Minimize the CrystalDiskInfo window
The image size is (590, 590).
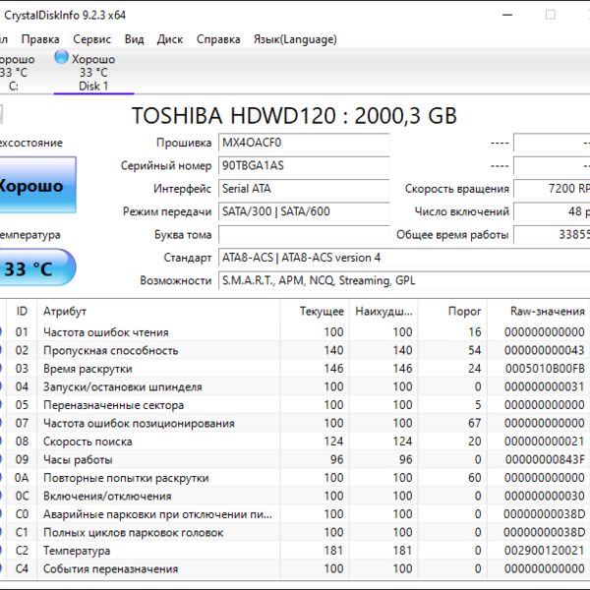click(507, 15)
